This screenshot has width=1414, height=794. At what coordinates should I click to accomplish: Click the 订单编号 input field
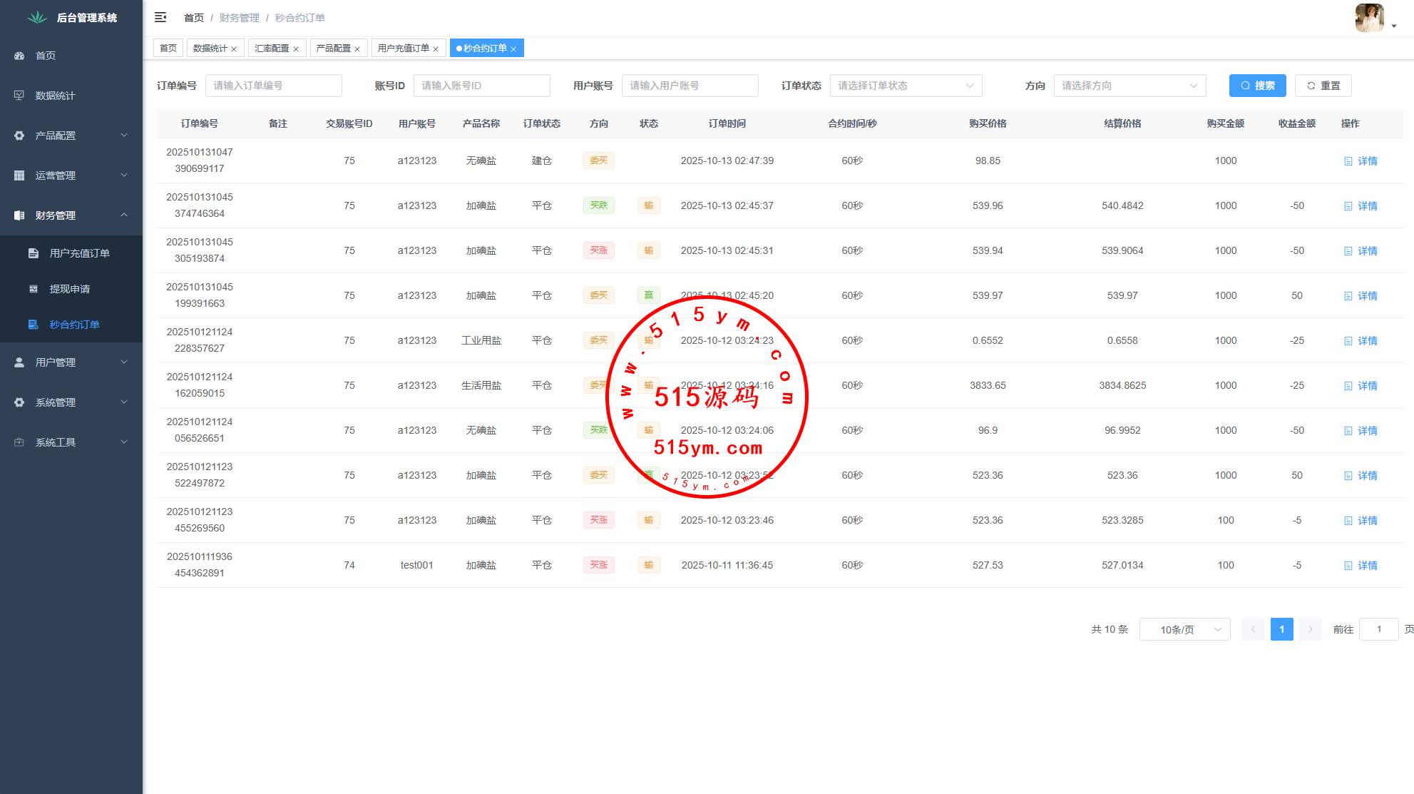273,86
